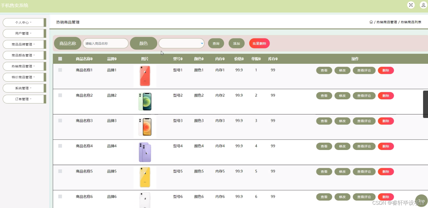Check the row checkbox for 商品名称3

(x=60, y=120)
